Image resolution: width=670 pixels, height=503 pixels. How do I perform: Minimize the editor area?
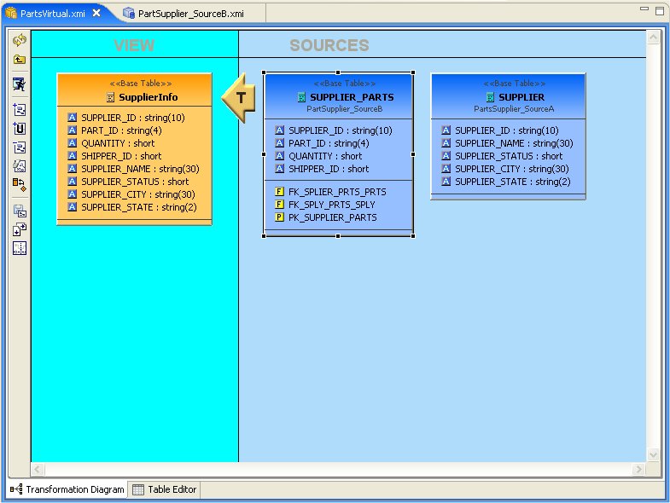tap(644, 9)
